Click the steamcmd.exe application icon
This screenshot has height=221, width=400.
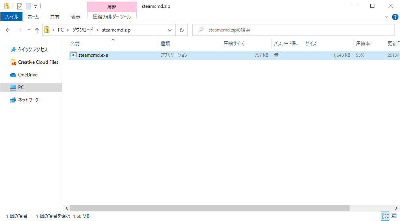click(73, 55)
